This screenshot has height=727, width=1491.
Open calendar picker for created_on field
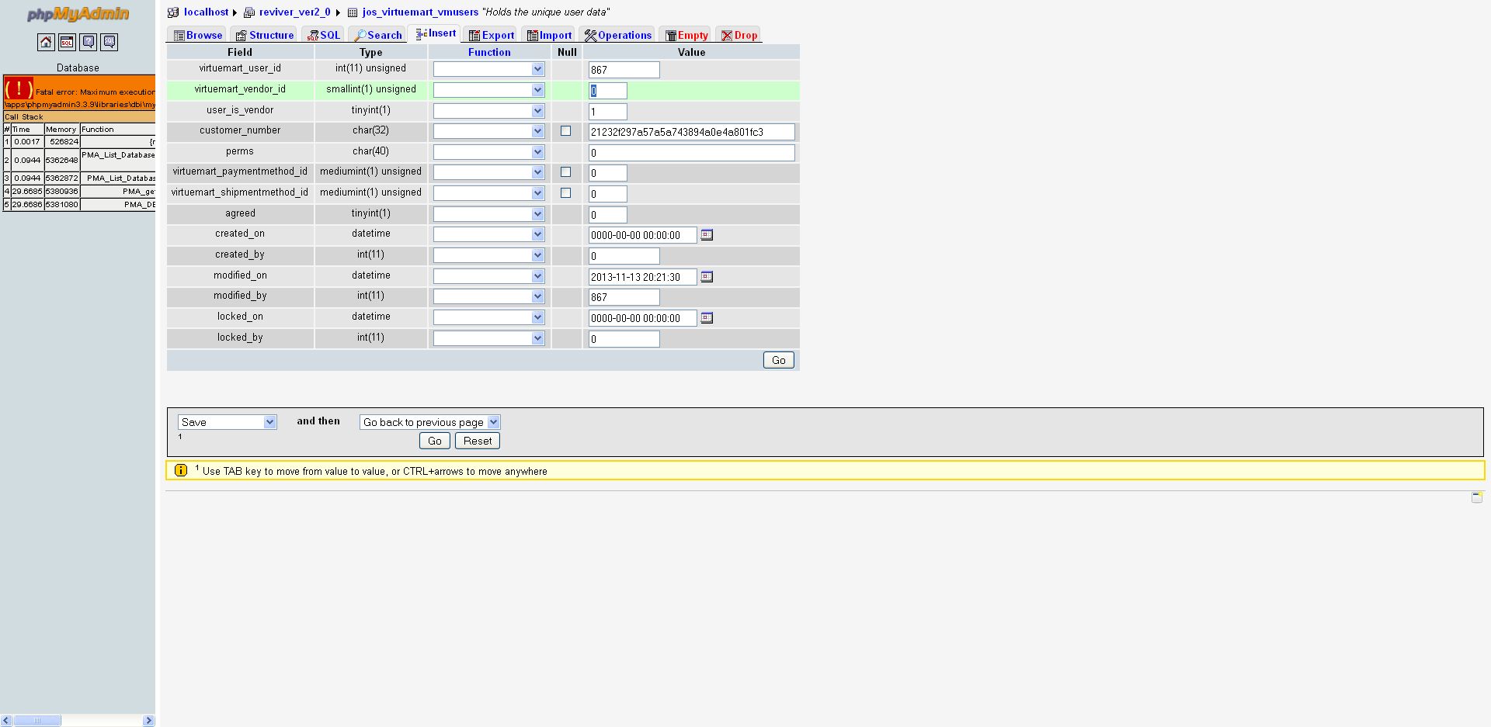pyautogui.click(x=707, y=235)
